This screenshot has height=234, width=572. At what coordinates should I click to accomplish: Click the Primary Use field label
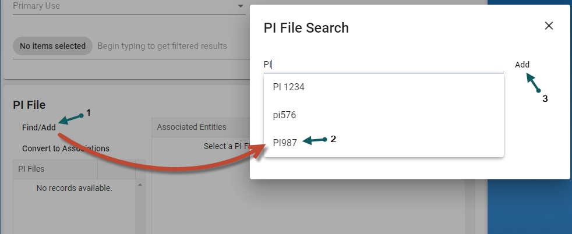(x=36, y=6)
